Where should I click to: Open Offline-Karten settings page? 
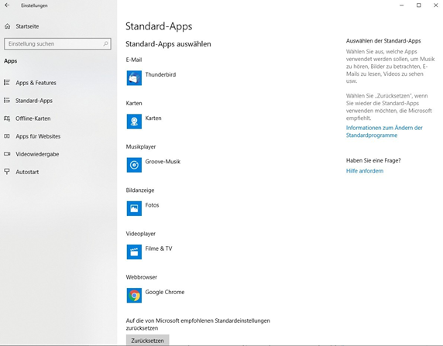point(33,118)
